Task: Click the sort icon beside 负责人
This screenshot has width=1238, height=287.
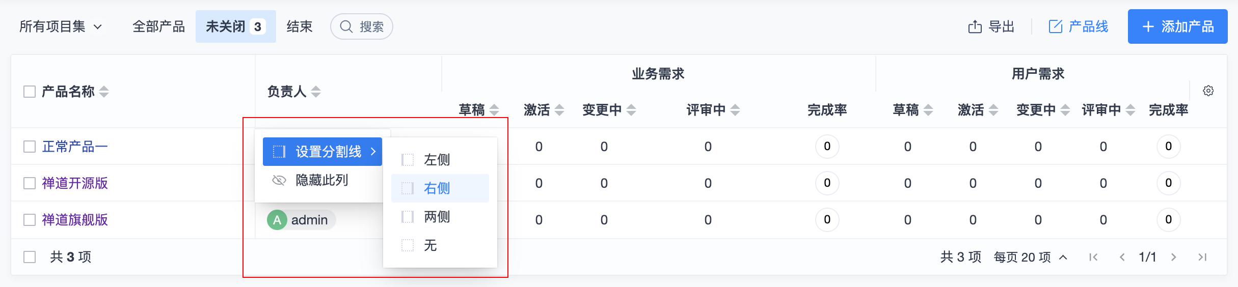Action: [x=316, y=92]
